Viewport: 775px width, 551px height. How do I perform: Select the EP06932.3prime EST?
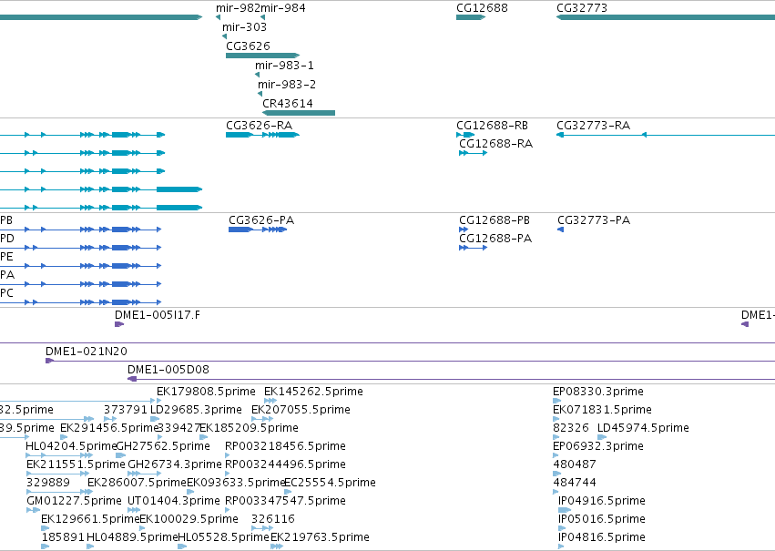pyautogui.click(x=556, y=455)
